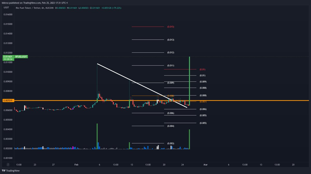The width and height of the screenshot is (311, 174).
Task: Click the Z timezone icon beside time axis
Action: click(8, 165)
